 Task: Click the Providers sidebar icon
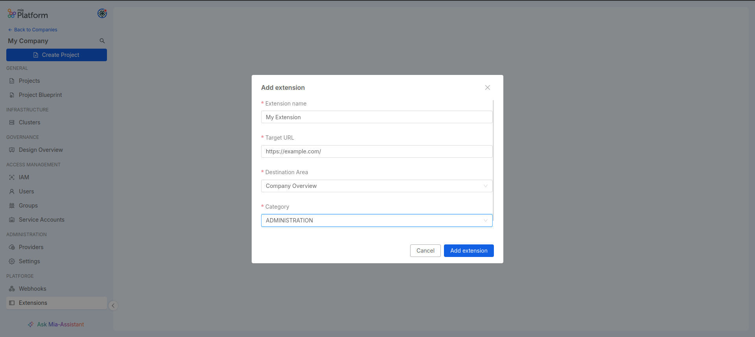(x=12, y=247)
